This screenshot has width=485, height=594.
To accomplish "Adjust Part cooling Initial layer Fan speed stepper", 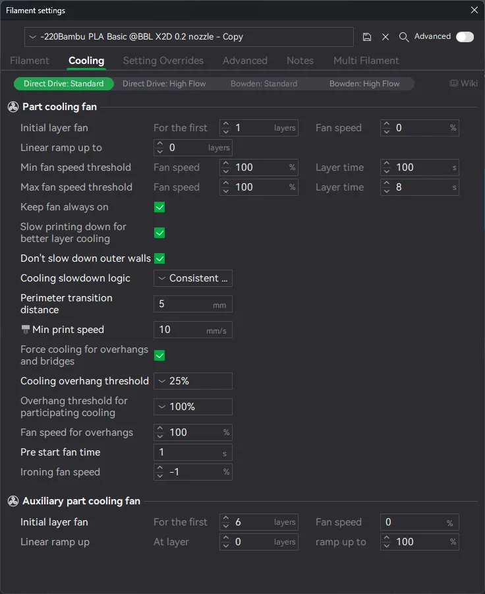I will pos(386,128).
